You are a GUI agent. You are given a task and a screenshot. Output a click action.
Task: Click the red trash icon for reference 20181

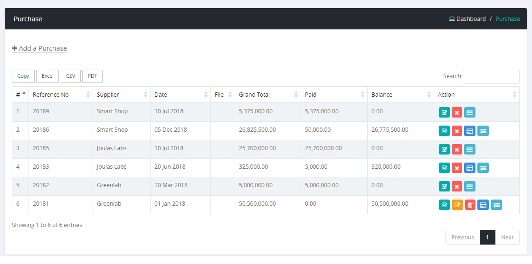[470, 205]
